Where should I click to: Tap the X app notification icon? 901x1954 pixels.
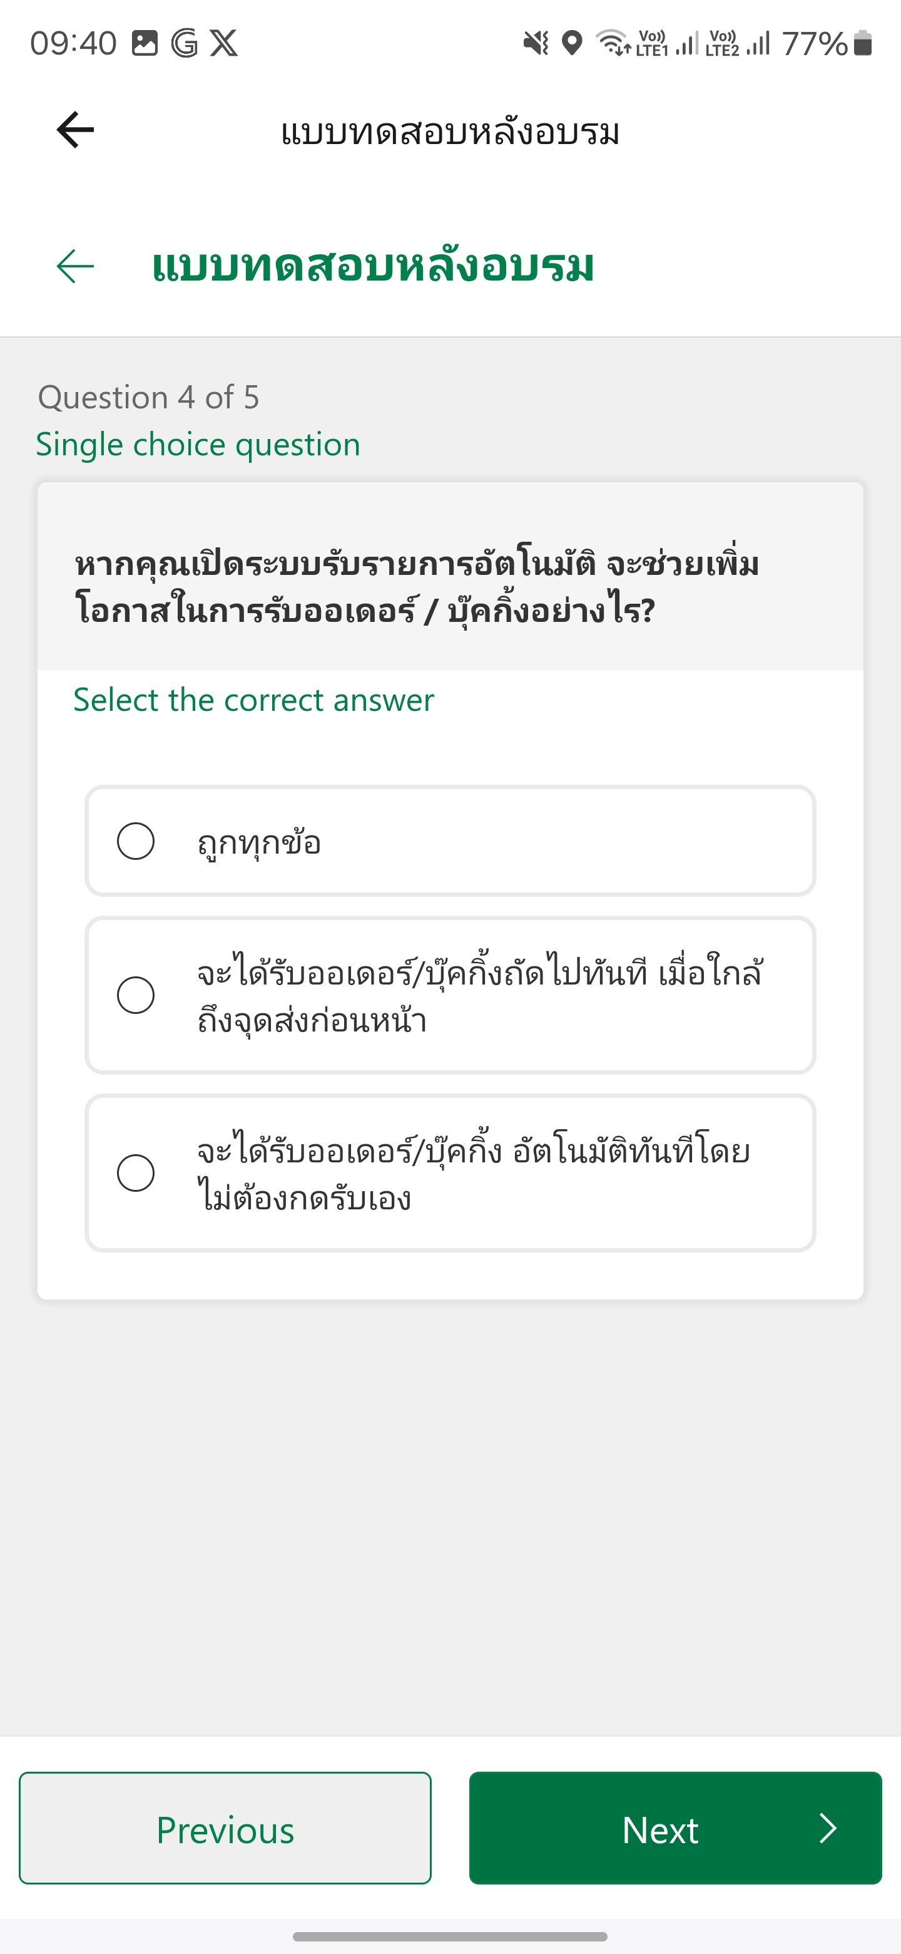coord(223,43)
